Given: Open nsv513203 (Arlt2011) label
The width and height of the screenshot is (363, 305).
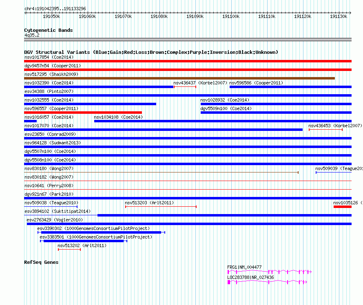Looking at the screenshot, I should (149, 203).
